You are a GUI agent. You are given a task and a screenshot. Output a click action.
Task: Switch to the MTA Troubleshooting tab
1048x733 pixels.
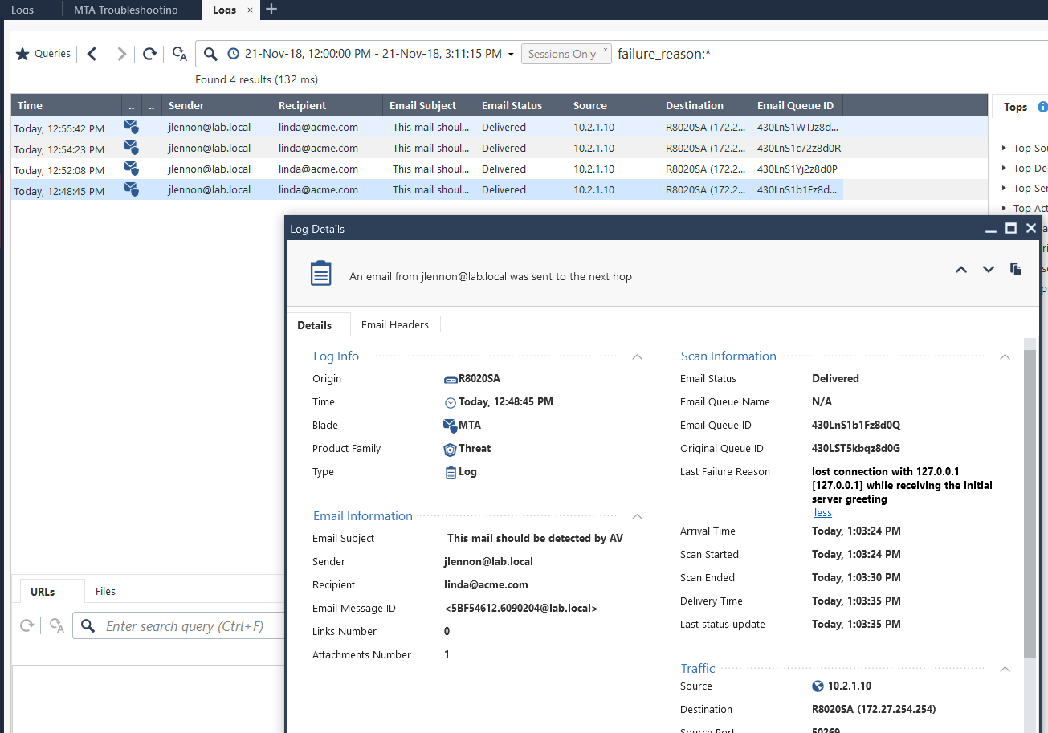point(126,10)
